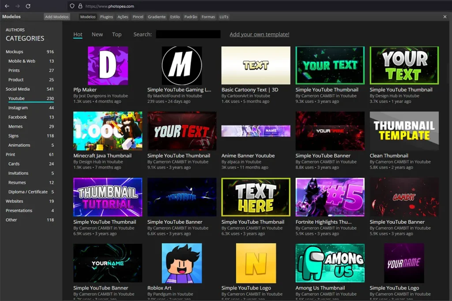Image resolution: width=452 pixels, height=301 pixels.
Task: Select the Mockups category
Action: (30, 52)
